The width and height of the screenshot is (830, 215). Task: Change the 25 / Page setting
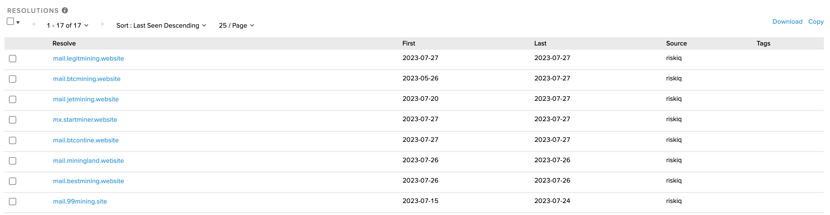(x=237, y=25)
